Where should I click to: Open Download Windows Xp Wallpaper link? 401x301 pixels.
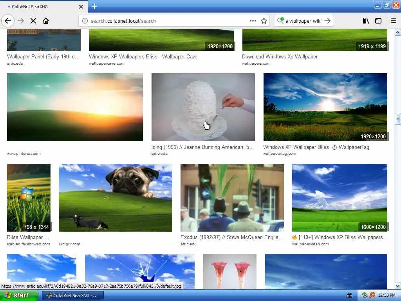click(x=280, y=56)
